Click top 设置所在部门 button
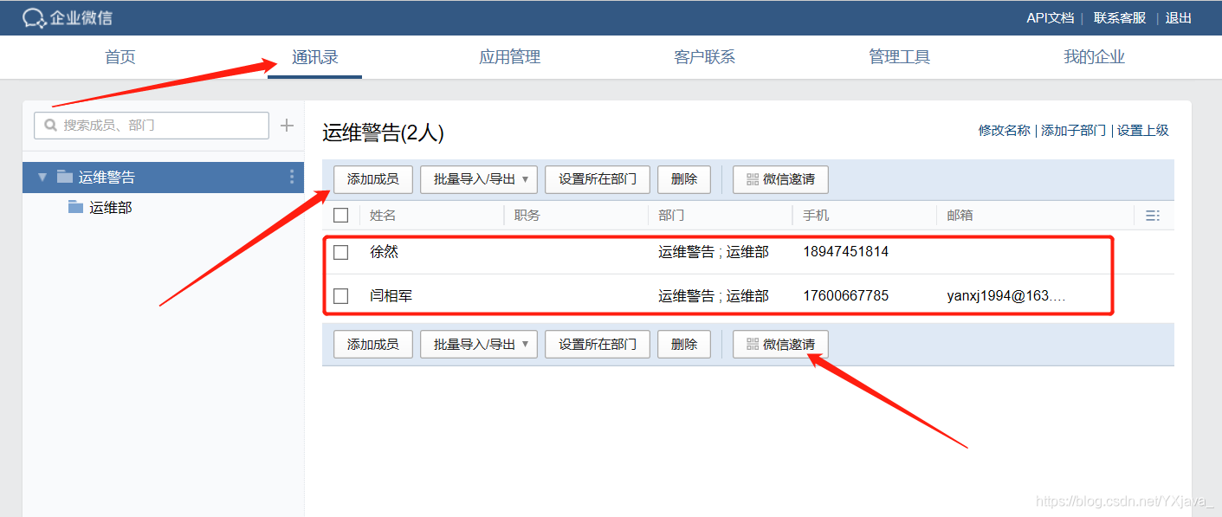This screenshot has width=1222, height=517. pyautogui.click(x=598, y=179)
